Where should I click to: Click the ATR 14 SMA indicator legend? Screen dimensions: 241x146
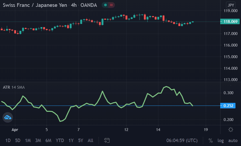tap(14, 87)
